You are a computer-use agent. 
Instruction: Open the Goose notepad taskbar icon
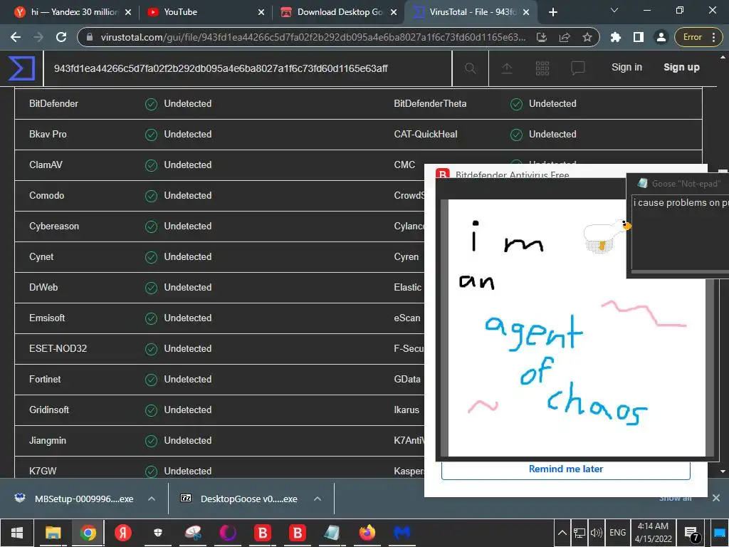(332, 533)
